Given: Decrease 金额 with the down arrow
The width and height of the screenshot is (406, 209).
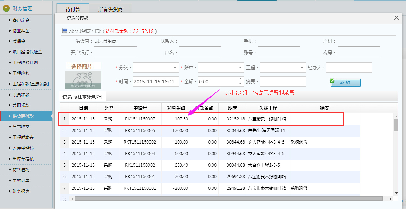Looking at the screenshot, I should click(x=240, y=84).
